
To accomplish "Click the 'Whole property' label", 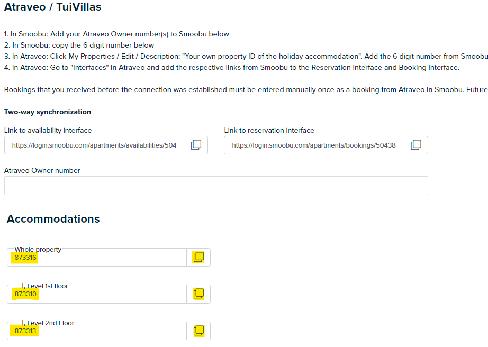I will pyautogui.click(x=38, y=249).
